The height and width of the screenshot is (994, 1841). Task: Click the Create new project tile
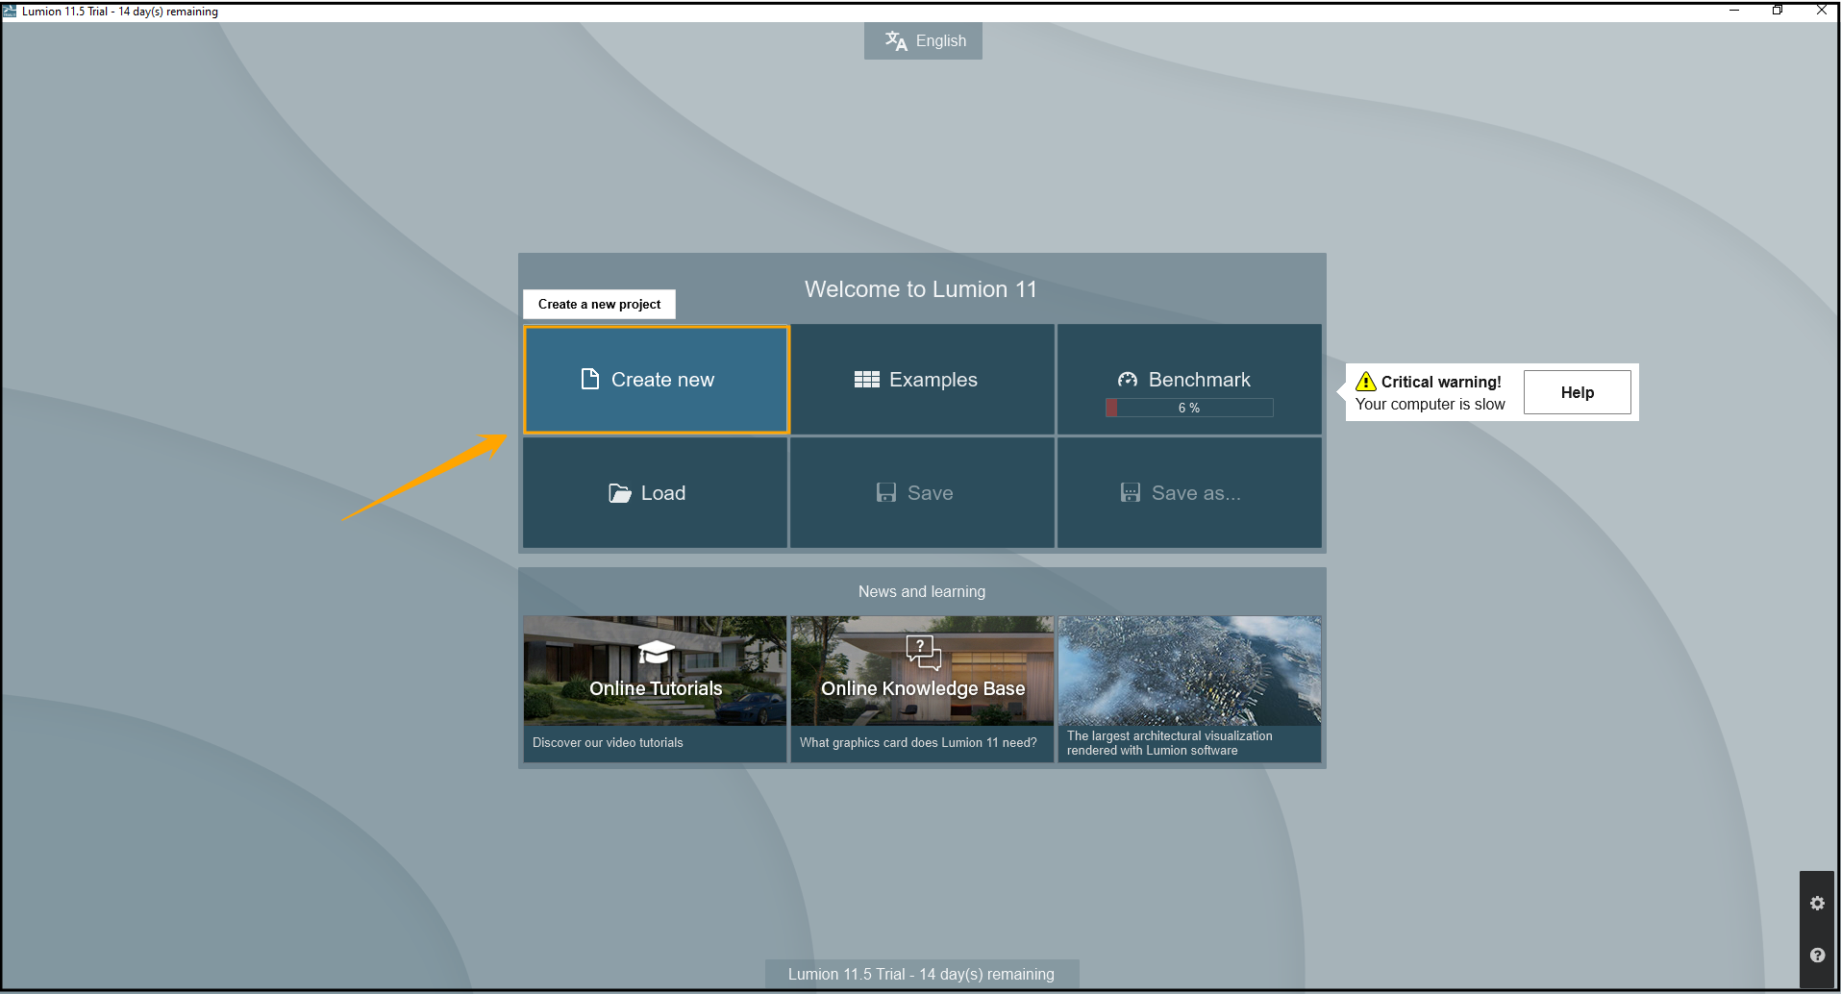[x=657, y=380]
